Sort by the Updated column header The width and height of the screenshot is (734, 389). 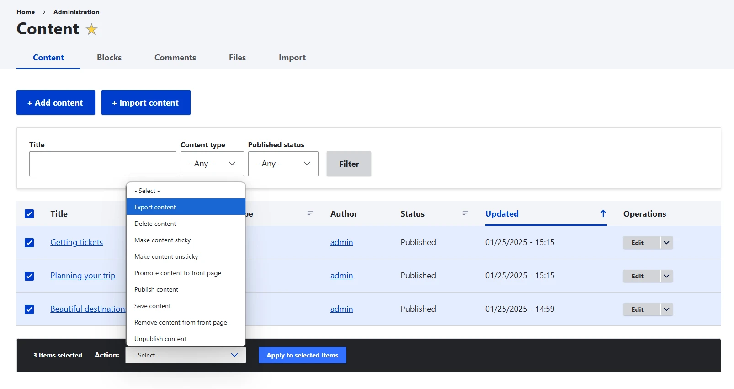(x=502, y=213)
